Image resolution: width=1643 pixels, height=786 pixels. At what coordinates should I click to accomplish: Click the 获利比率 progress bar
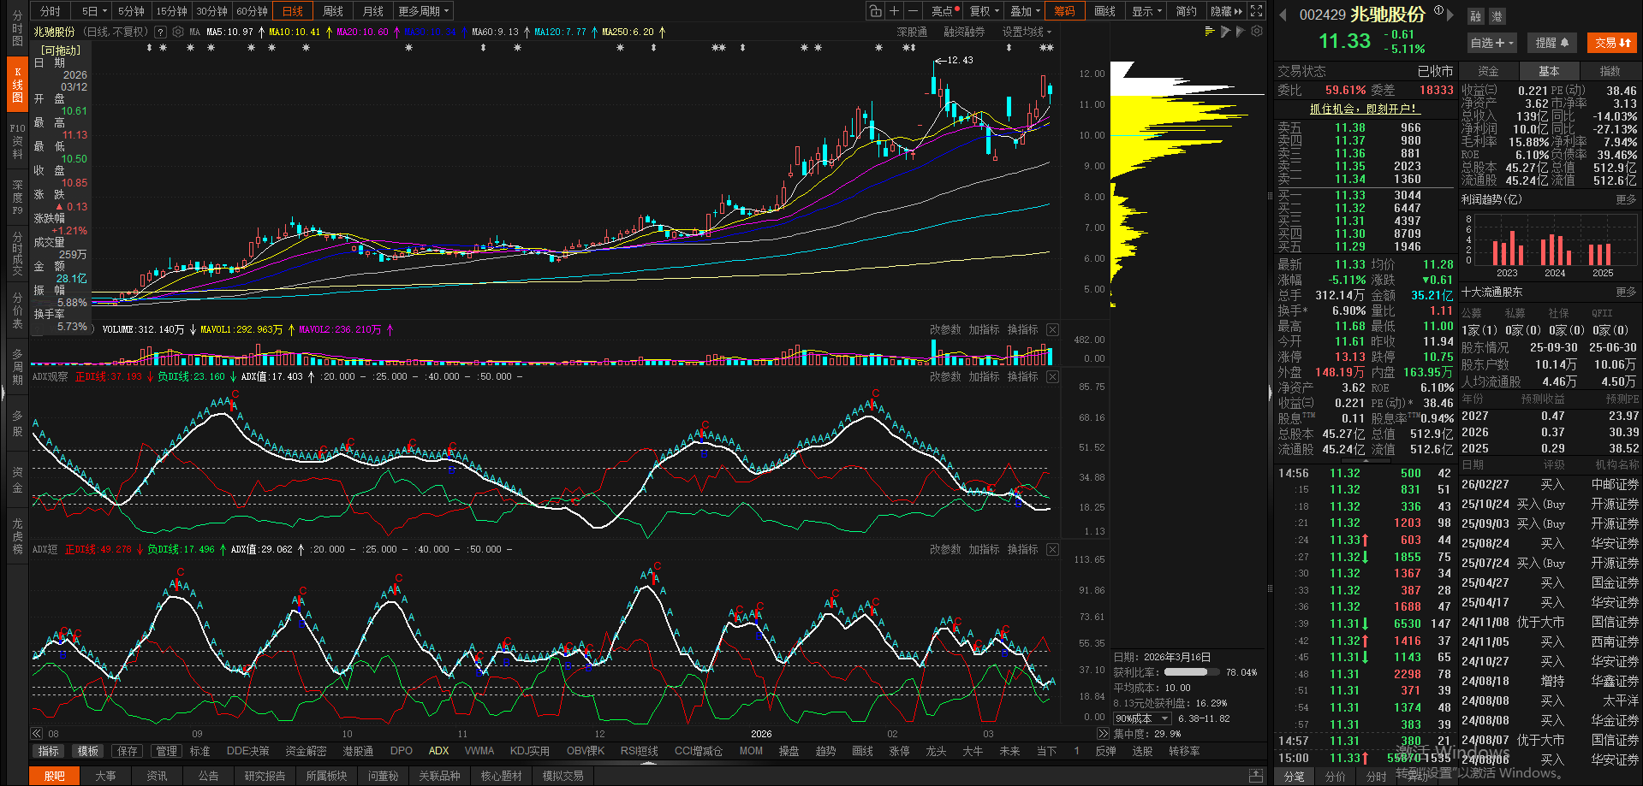point(1193,672)
